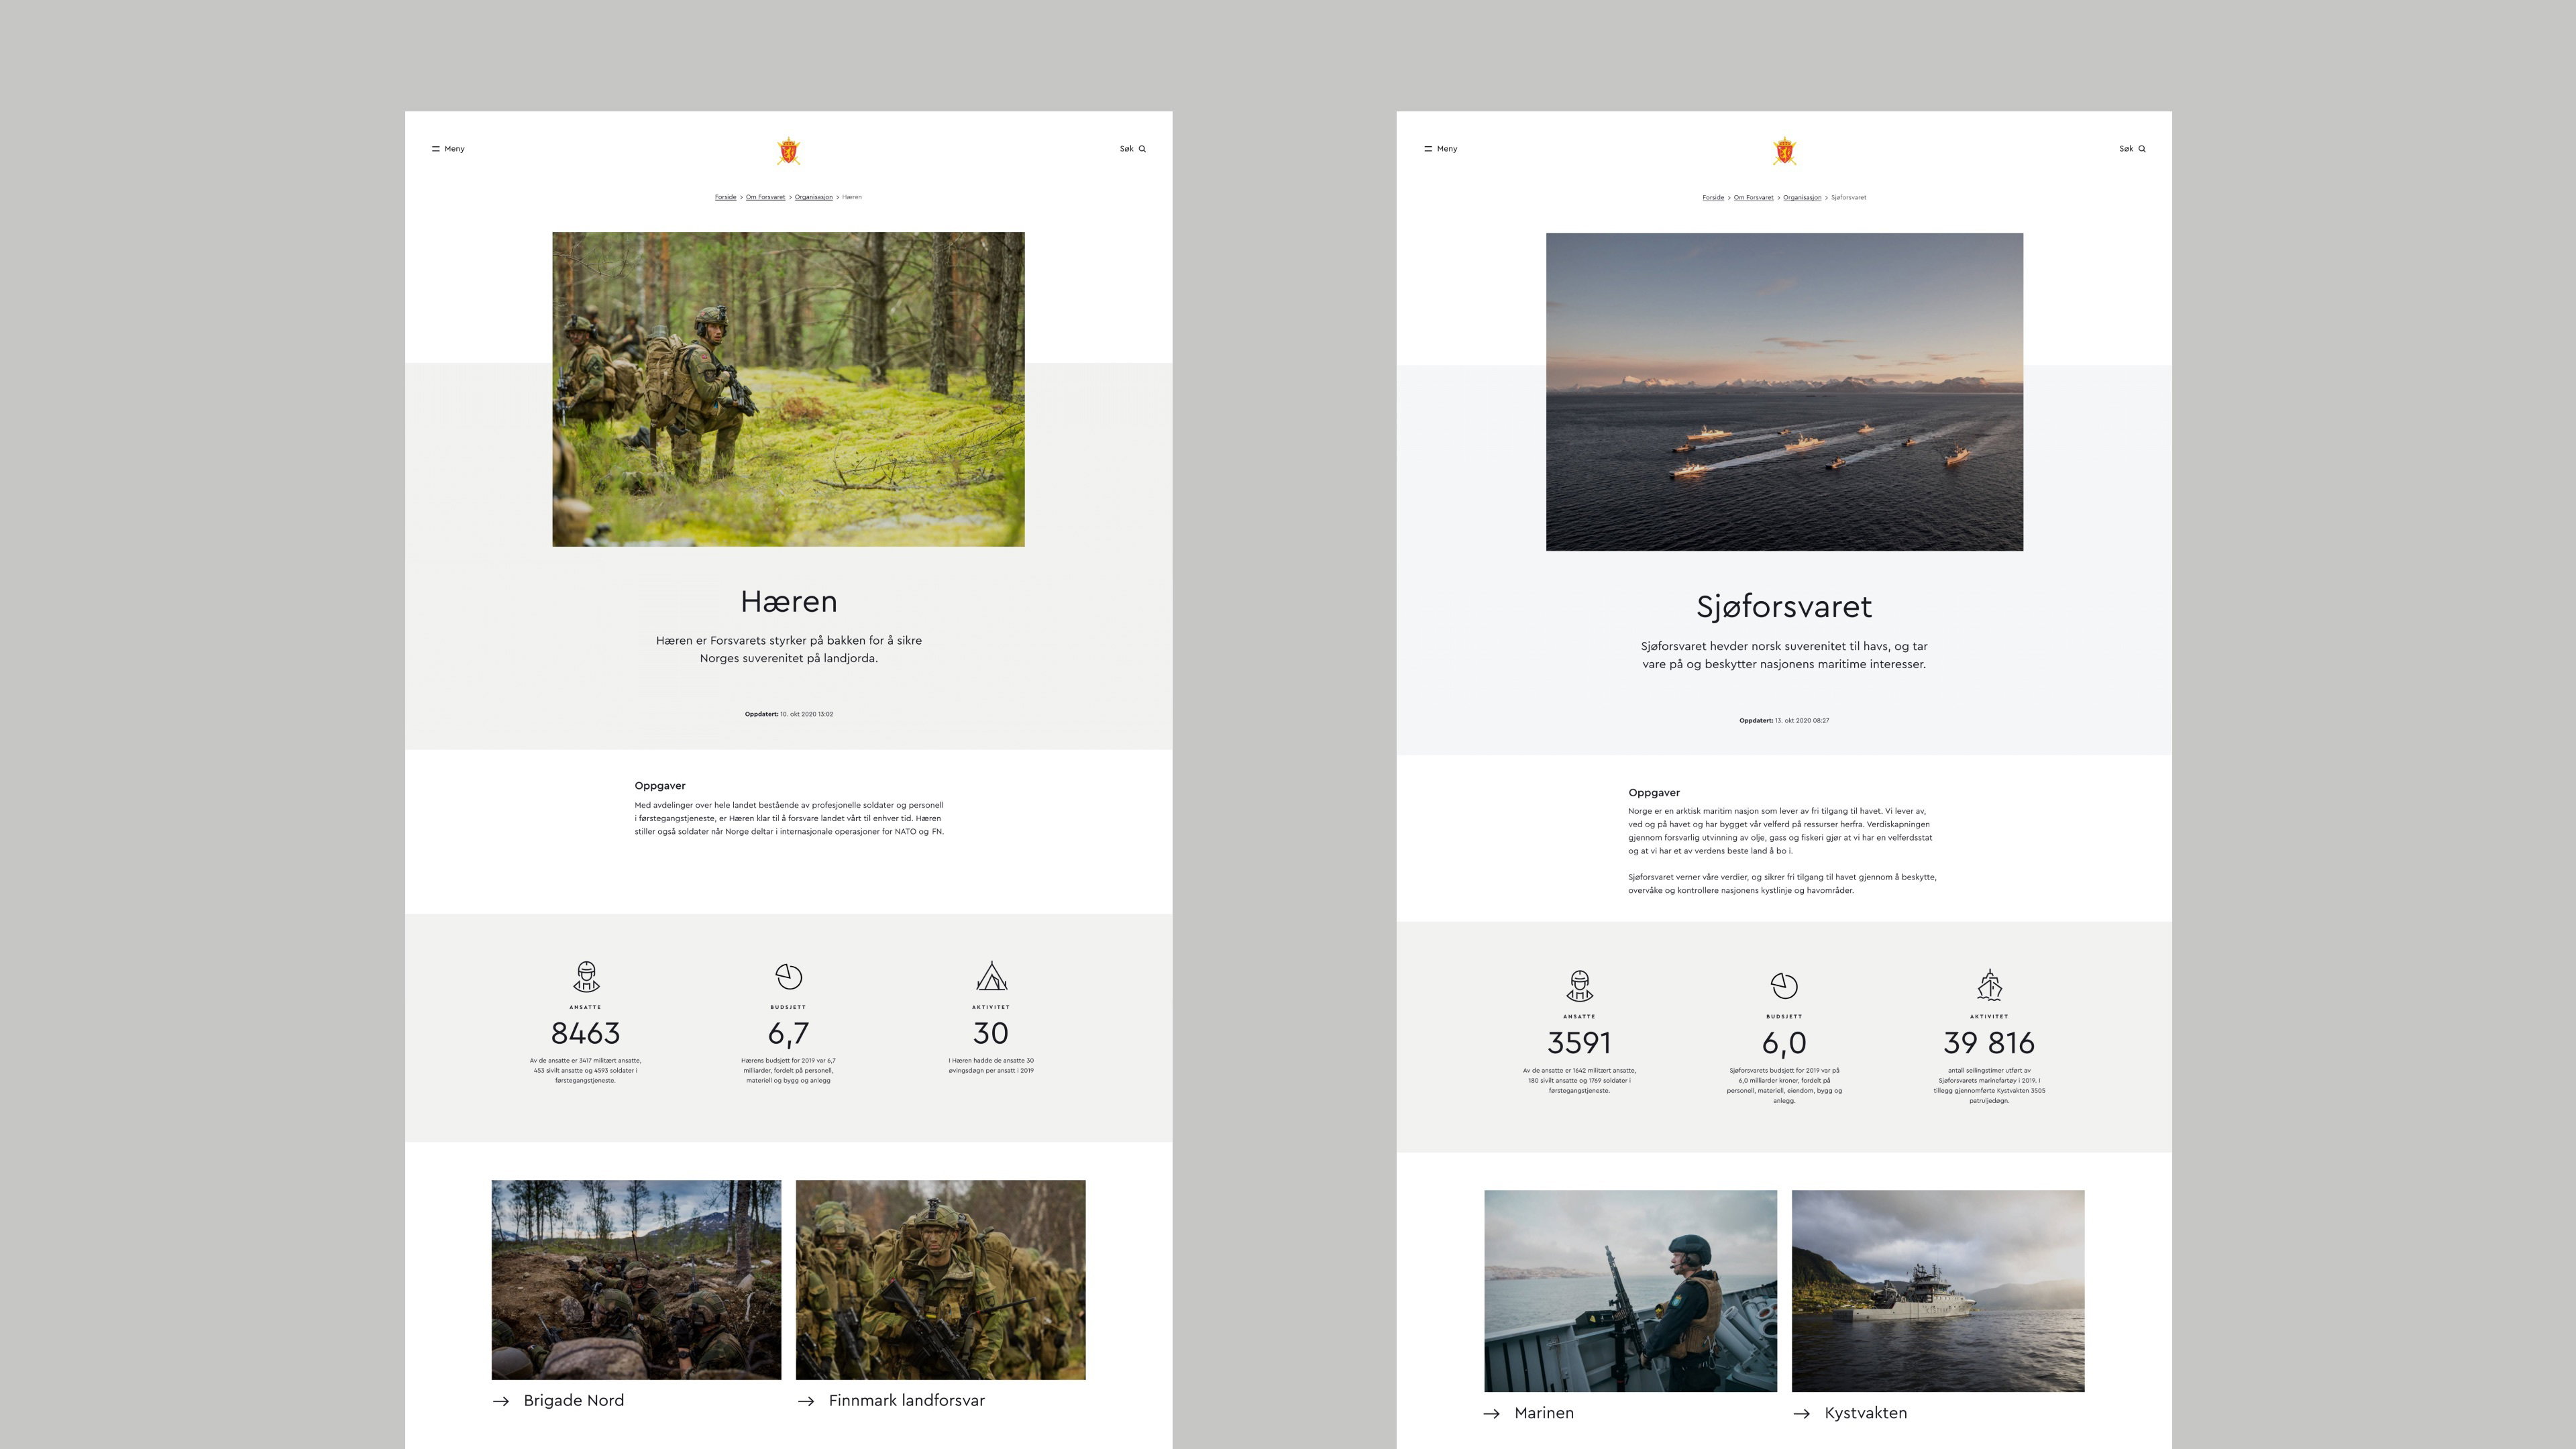This screenshot has height=1449, width=2576.
Task: Click the tent icon above 30
Action: (991, 976)
